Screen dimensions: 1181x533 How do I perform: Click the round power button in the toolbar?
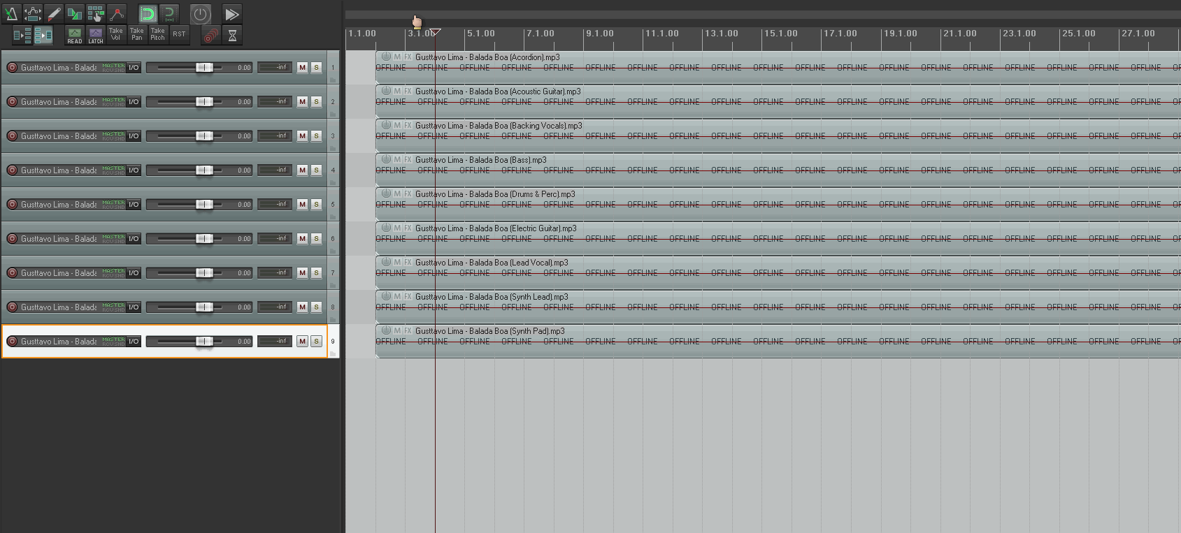[201, 13]
